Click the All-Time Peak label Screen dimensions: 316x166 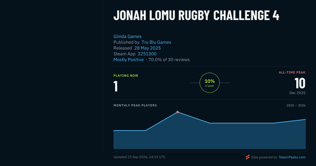[292, 72]
